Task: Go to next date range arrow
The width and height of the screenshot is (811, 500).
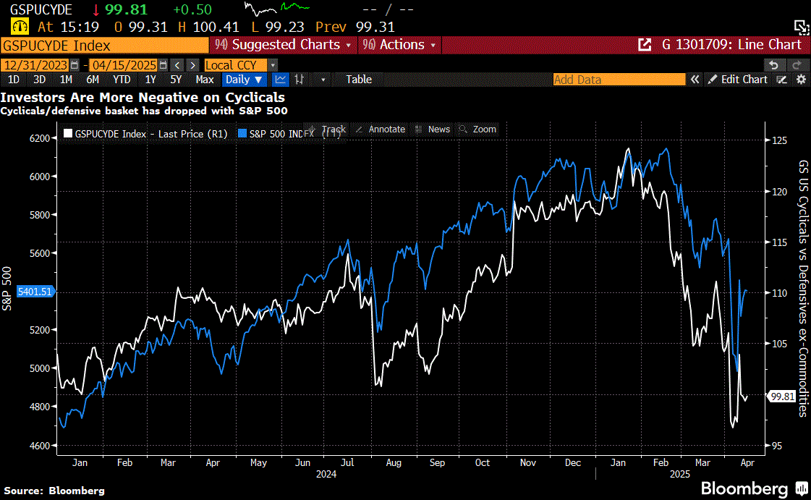Action: point(192,65)
